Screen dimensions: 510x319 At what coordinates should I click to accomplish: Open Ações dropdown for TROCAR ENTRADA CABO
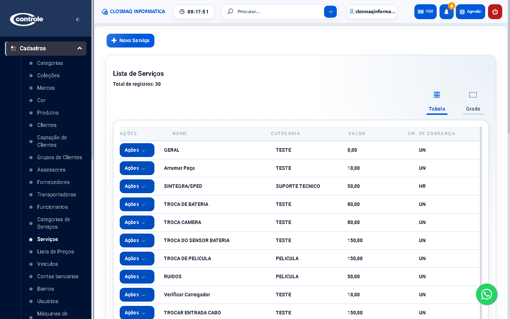click(137, 312)
